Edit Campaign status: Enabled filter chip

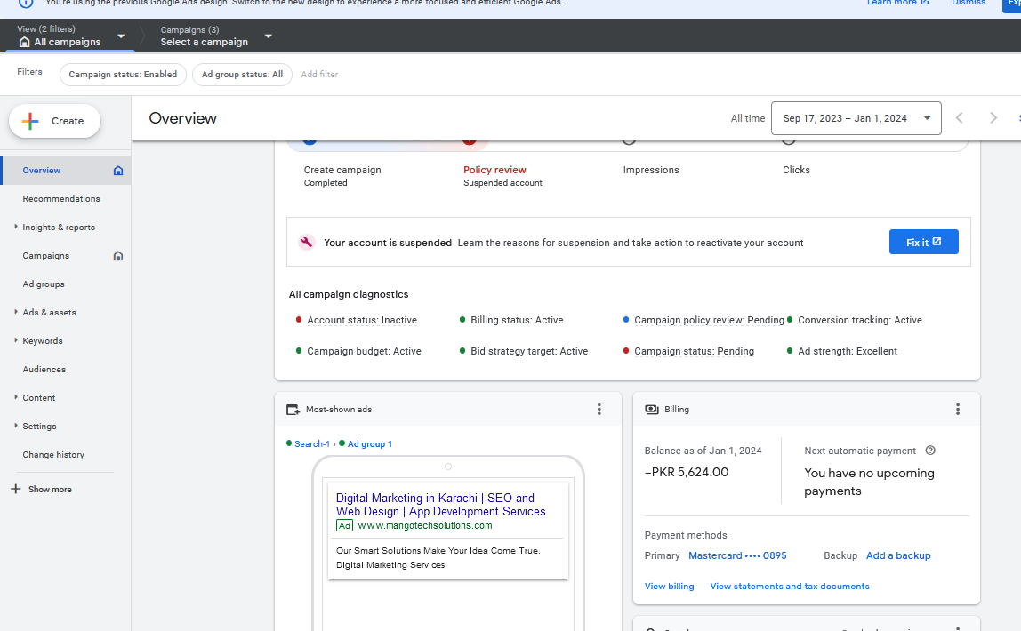pos(123,74)
